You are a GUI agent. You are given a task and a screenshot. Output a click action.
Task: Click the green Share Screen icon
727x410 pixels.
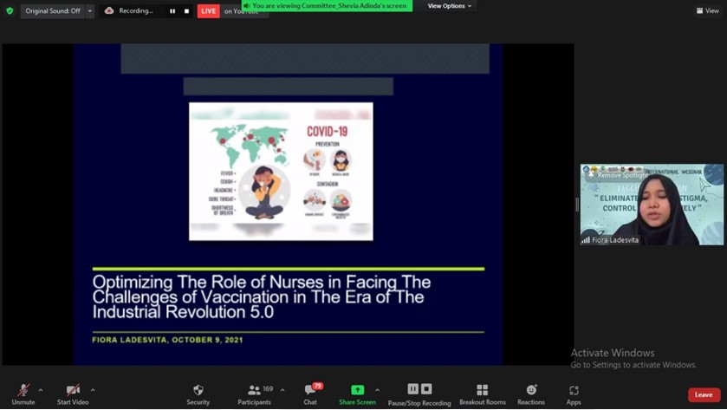pyautogui.click(x=357, y=391)
